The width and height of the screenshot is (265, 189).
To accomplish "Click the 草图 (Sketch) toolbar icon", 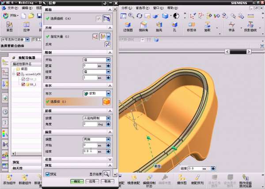I will pos(9,26).
